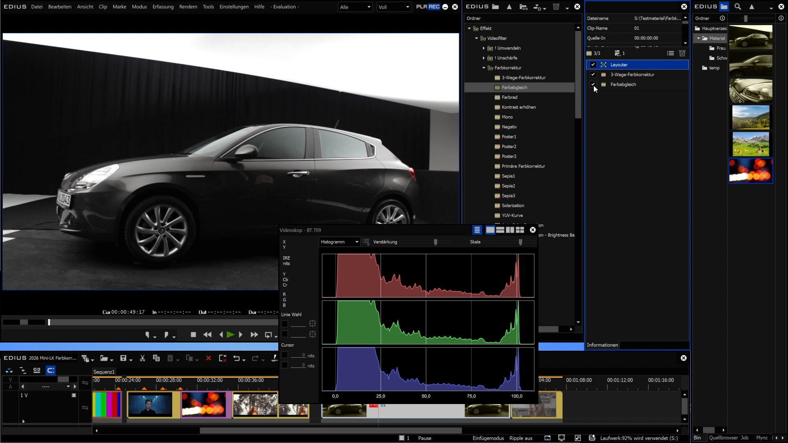The width and height of the screenshot is (788, 443).
Task: Uncheck the Farbabgleich filter checkbox
Action: [593, 84]
